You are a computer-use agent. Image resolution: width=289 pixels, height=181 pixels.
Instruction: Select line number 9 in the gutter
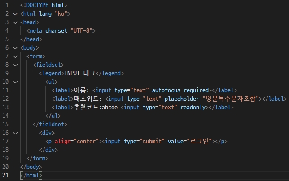click(7, 73)
